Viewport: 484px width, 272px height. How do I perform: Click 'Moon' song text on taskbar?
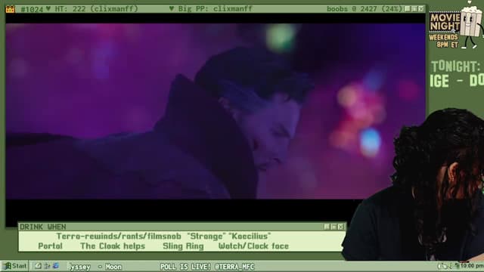[113, 267]
